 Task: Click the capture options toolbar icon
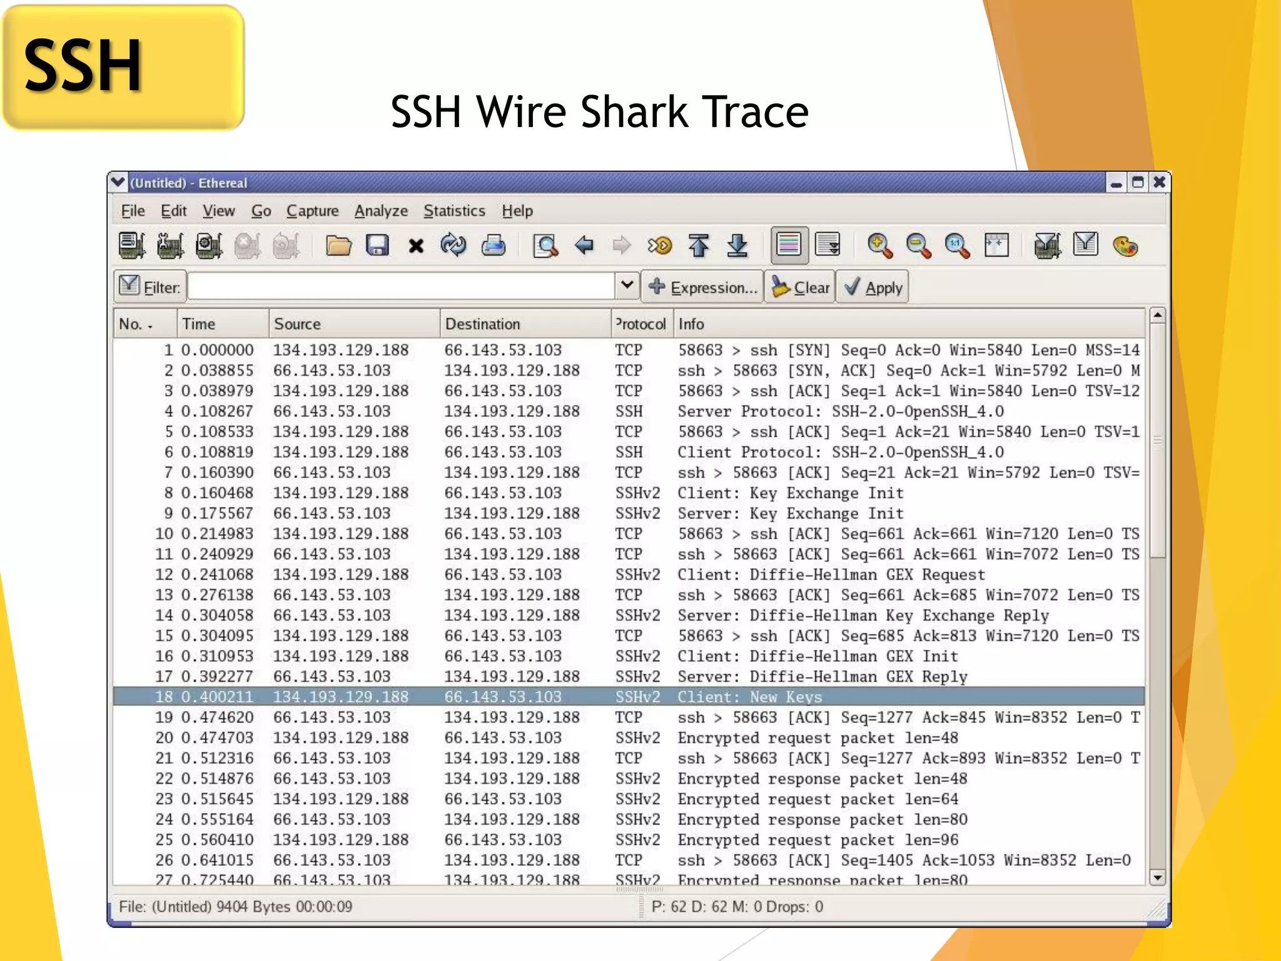pyautogui.click(x=170, y=245)
